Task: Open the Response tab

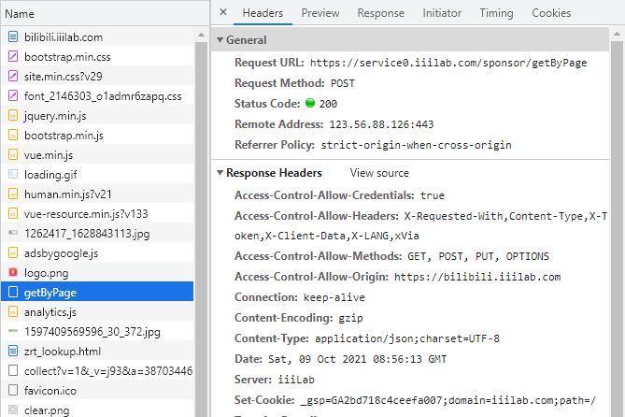Action: [x=380, y=13]
